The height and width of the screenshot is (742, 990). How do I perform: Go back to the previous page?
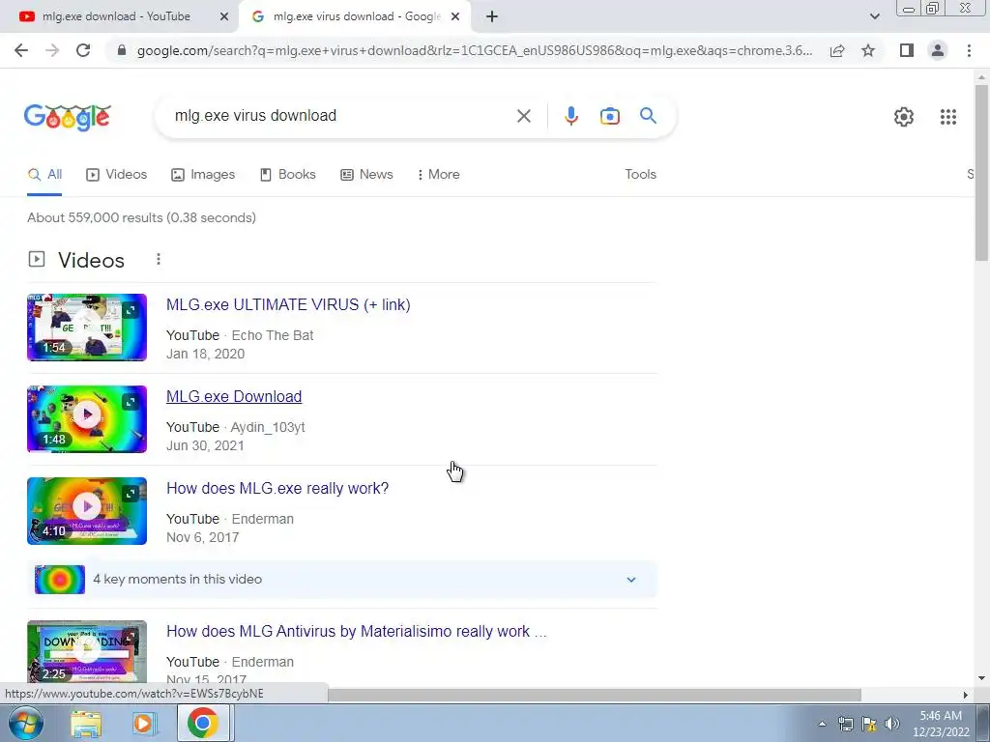pyautogui.click(x=21, y=50)
